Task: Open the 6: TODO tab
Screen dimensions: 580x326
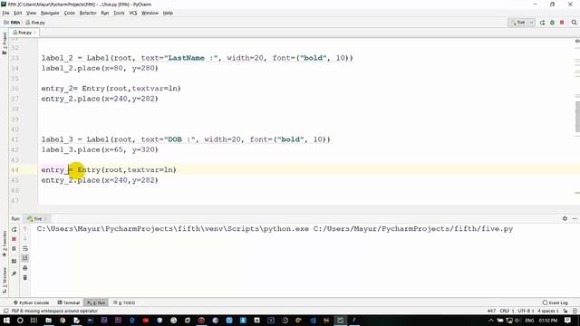Action: [x=124, y=302]
